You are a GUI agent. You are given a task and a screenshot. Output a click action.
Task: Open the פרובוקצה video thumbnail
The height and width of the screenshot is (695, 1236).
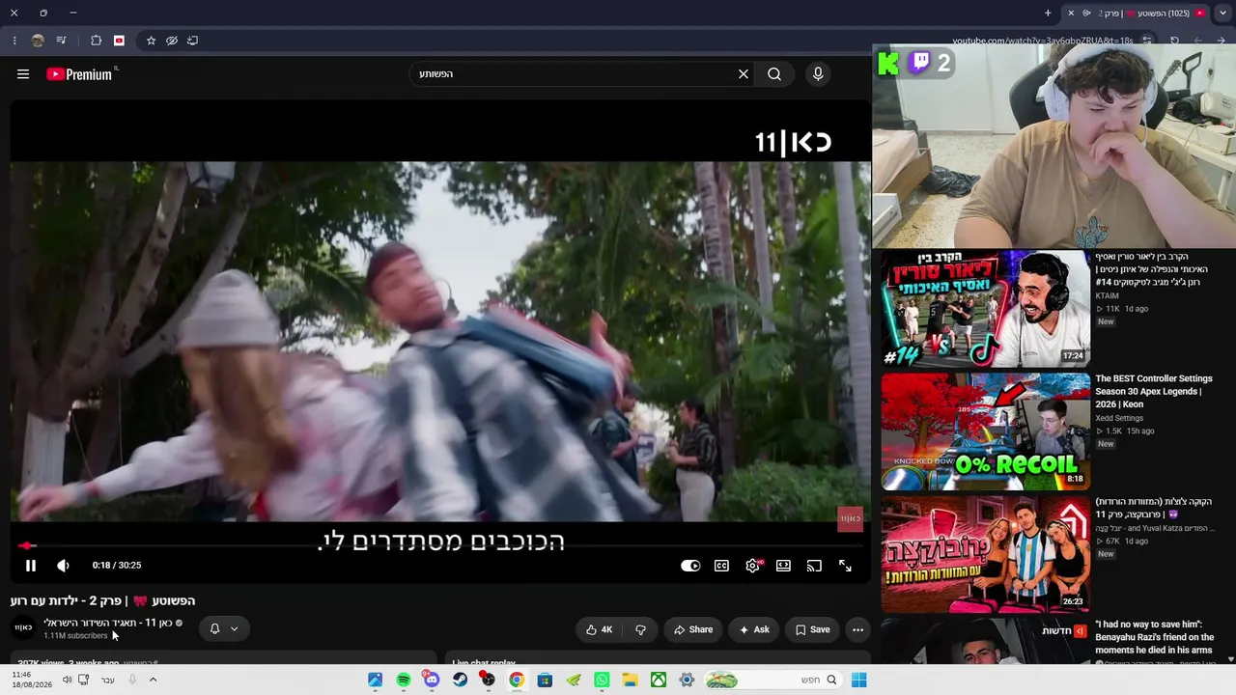point(986,554)
